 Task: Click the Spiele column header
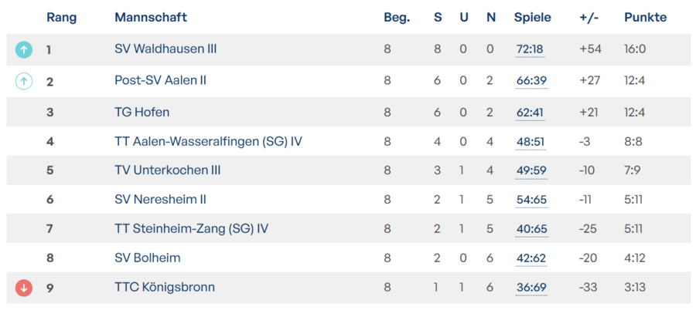pos(532,18)
